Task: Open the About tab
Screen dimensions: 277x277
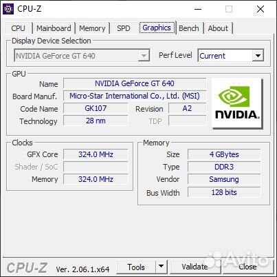Action: pos(218,28)
